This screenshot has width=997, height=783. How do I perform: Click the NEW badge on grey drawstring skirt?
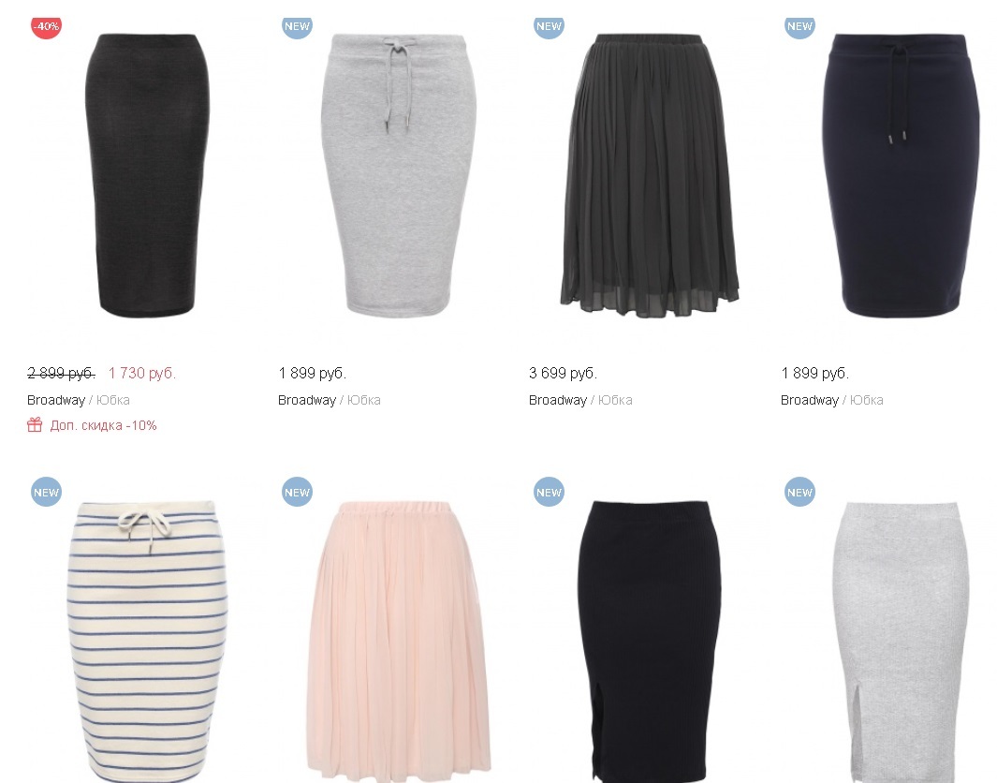point(297,27)
